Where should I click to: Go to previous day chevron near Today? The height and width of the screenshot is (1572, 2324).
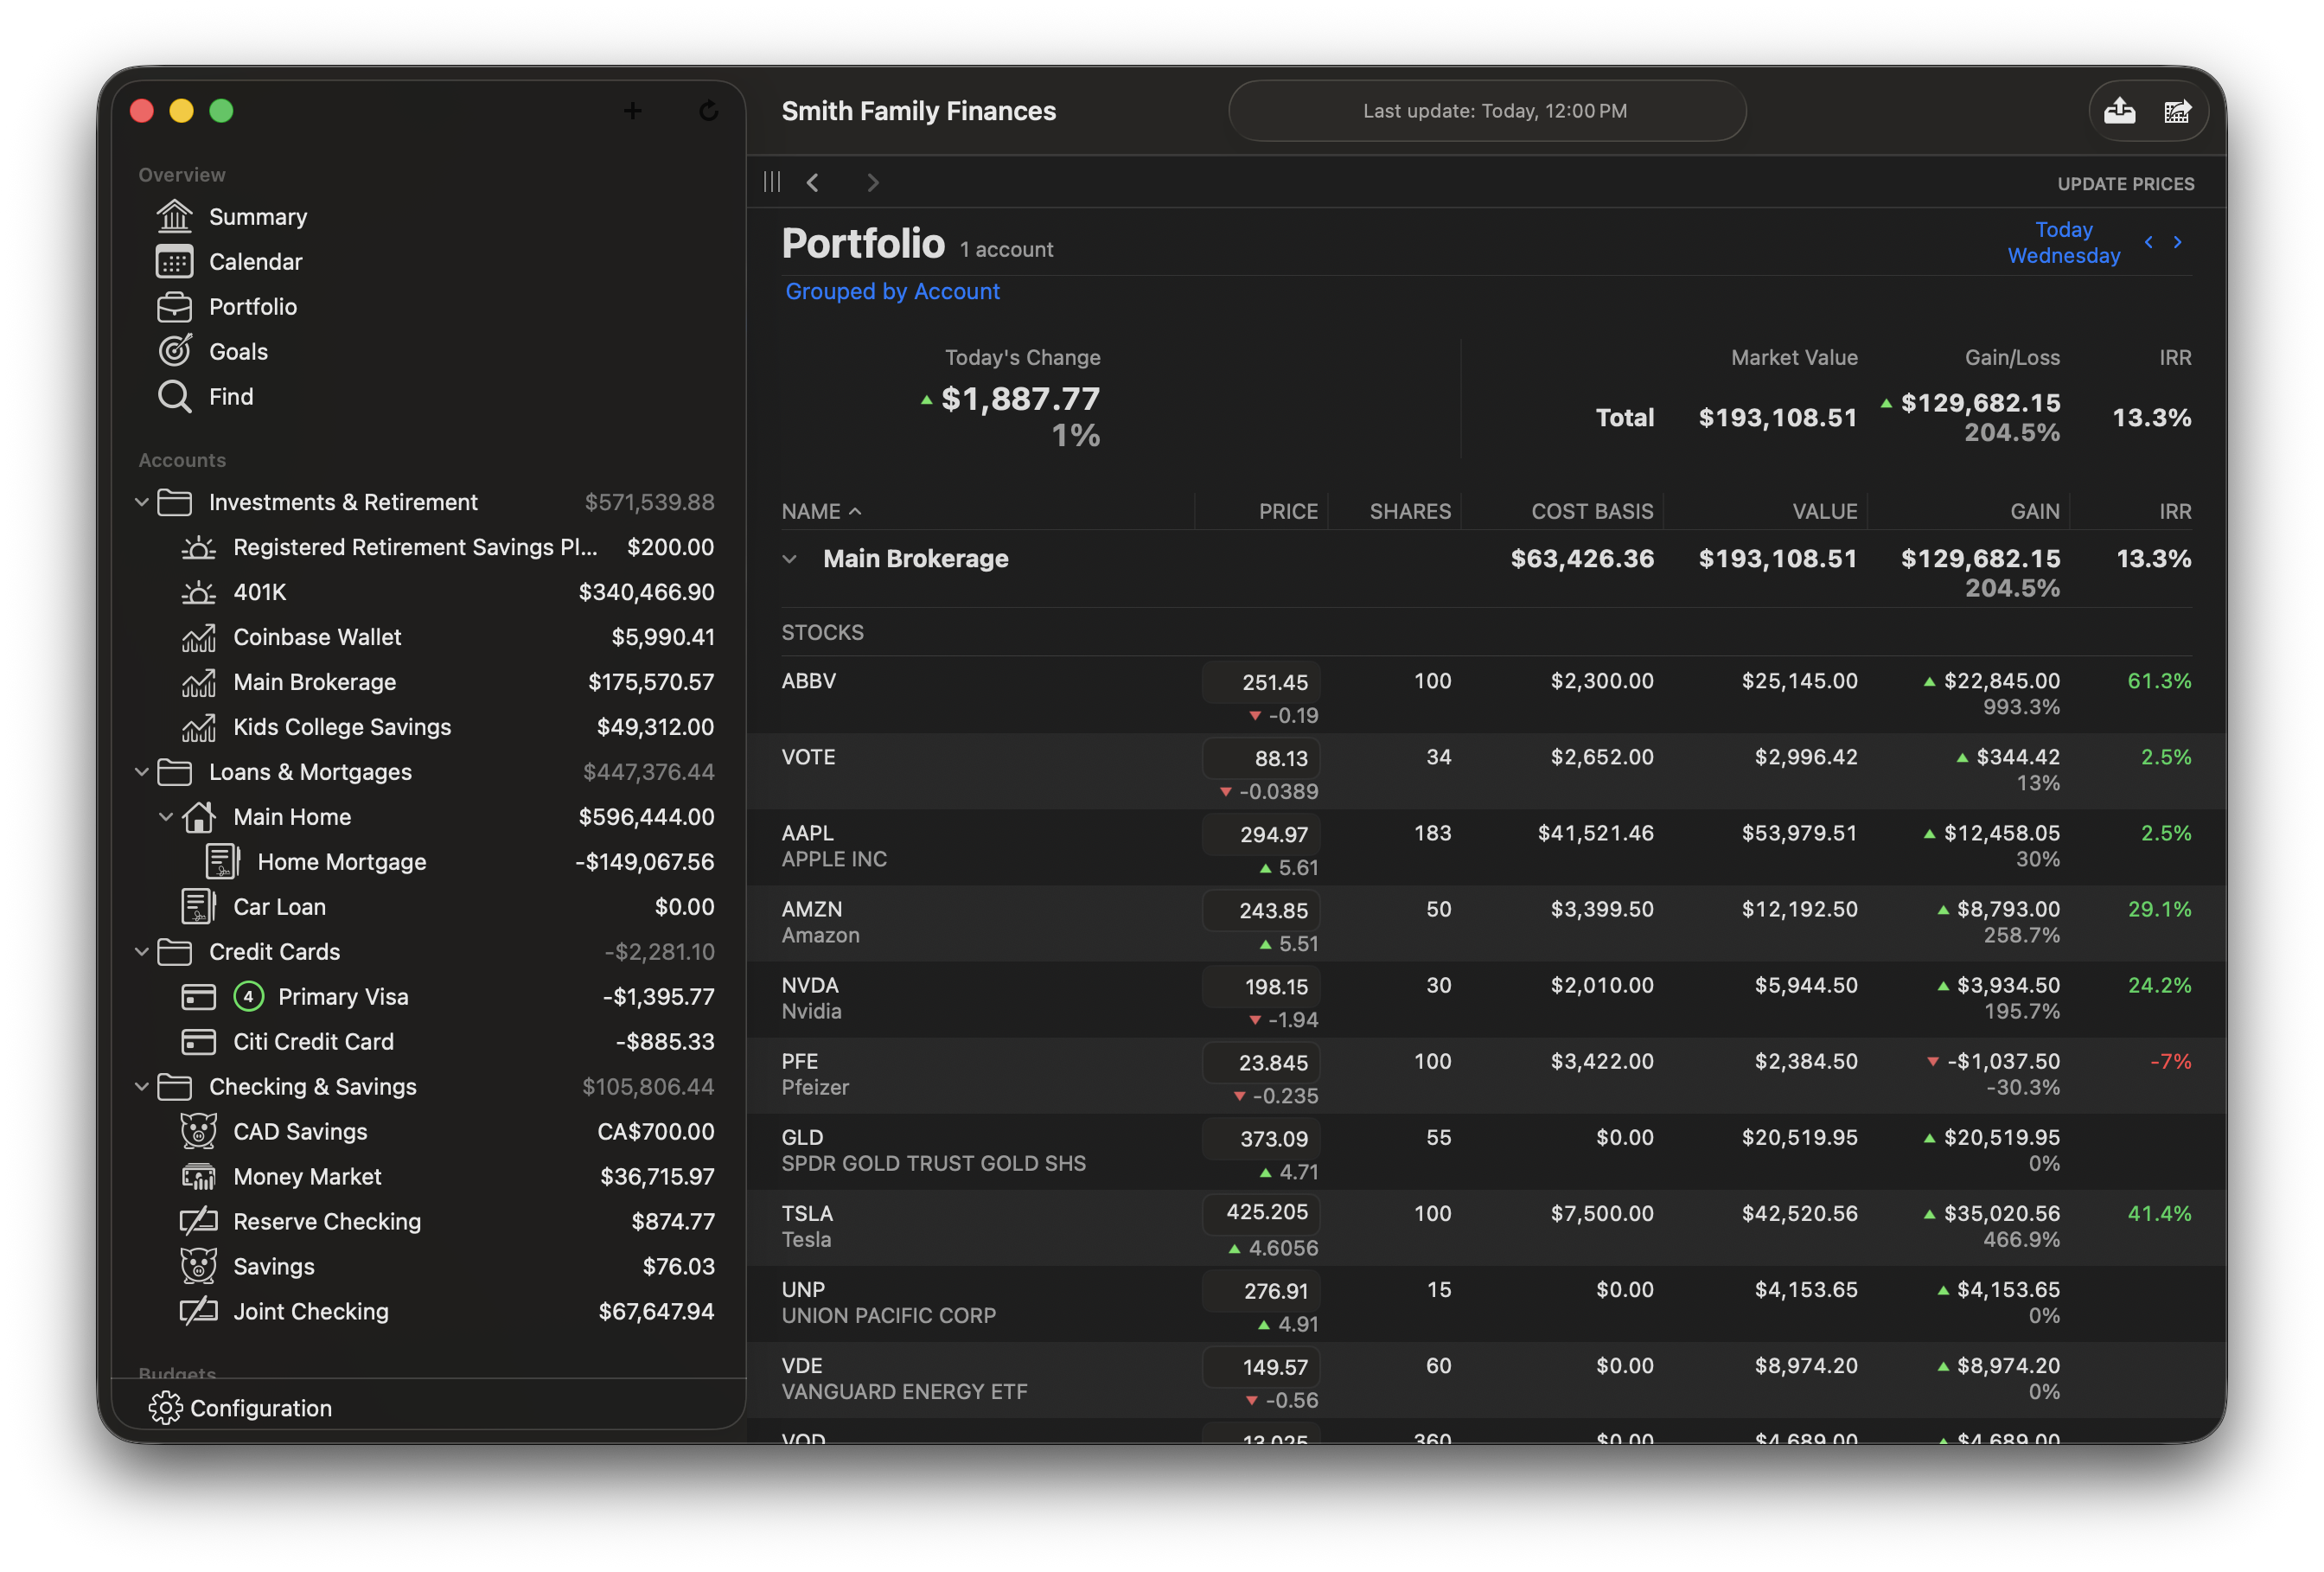[2148, 242]
